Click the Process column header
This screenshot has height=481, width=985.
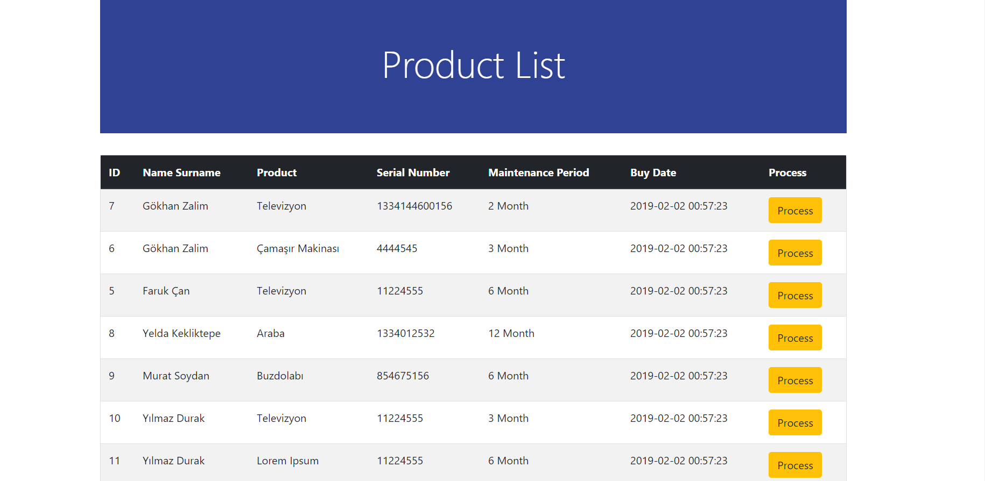tap(787, 173)
